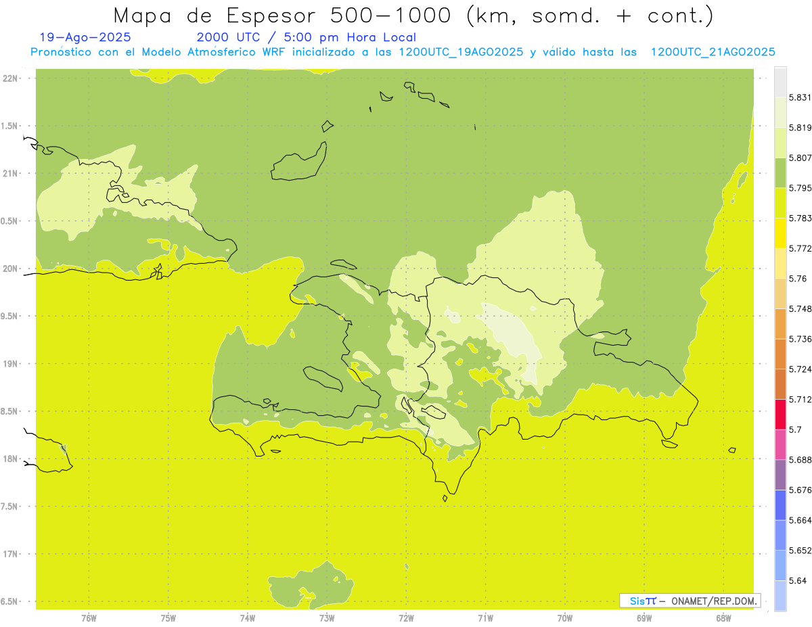This screenshot has height=627, width=812.
Task: Click the latitude label "9.5N"
Action: pos(9,316)
